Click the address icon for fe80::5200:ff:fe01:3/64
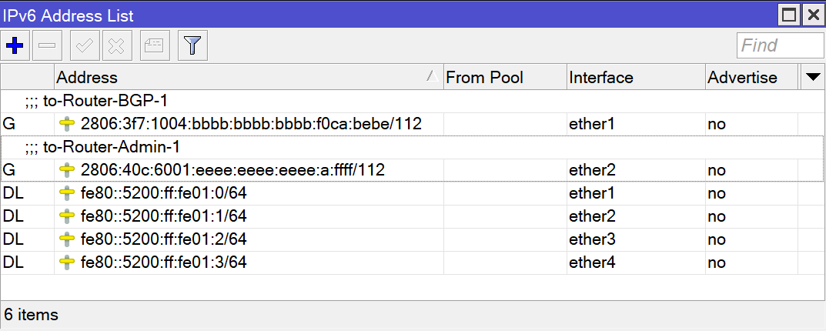Image resolution: width=826 pixels, height=331 pixels. (x=68, y=262)
